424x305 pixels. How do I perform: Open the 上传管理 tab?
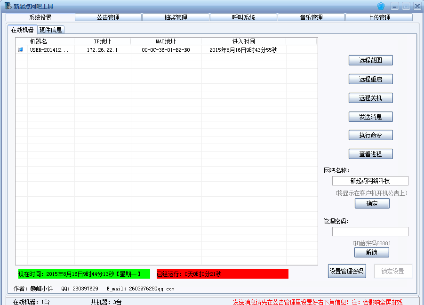coord(379,17)
